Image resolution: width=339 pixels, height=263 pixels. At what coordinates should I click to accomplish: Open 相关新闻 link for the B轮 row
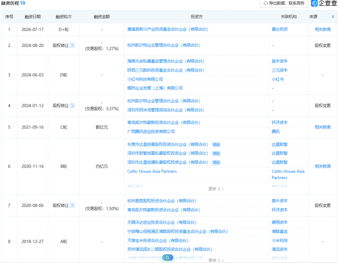[323, 166]
